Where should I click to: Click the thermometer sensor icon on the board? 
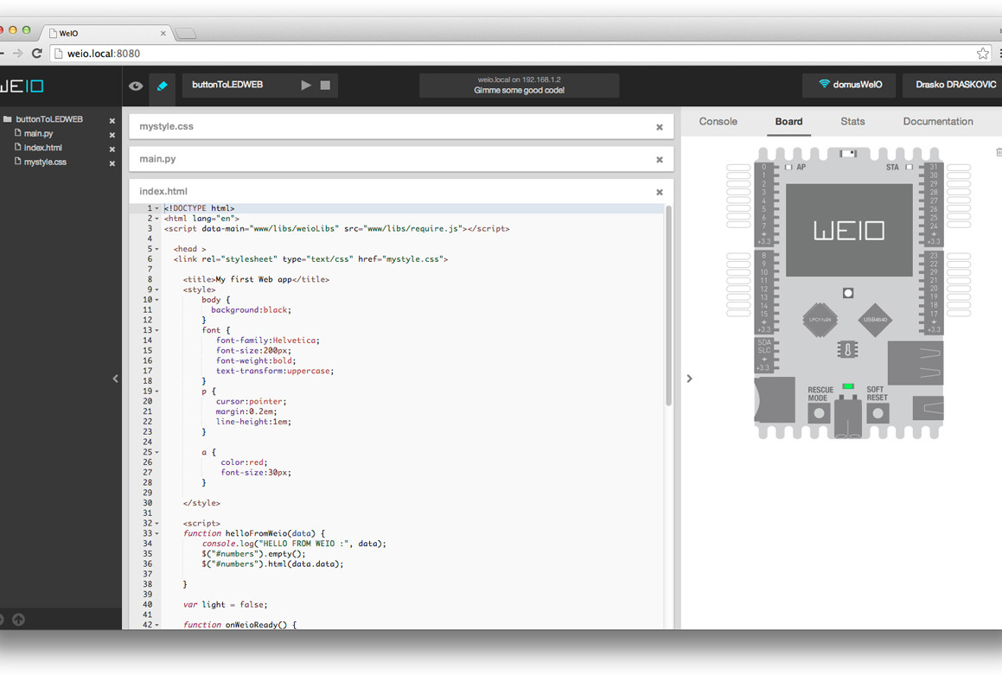pyautogui.click(x=847, y=349)
